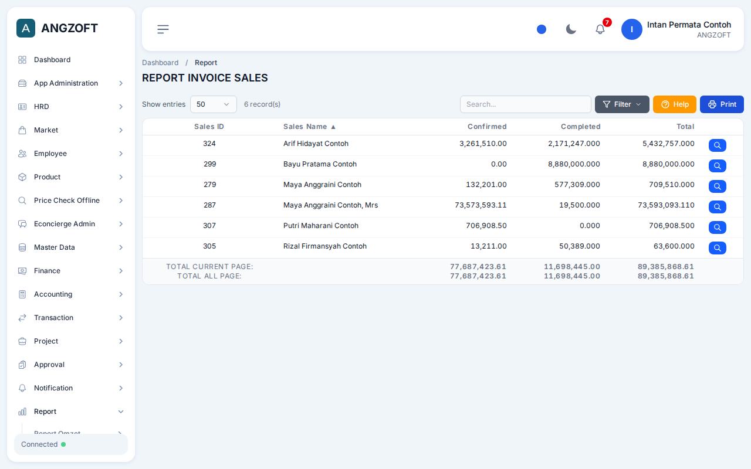This screenshot has width=751, height=469.
Task: View details for Rizal Firmansyah Contoh row
Action: [x=718, y=248]
